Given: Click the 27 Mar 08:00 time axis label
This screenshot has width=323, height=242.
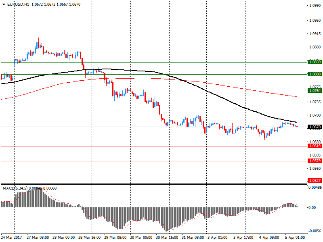Looking at the screenshot, I should (38, 238).
